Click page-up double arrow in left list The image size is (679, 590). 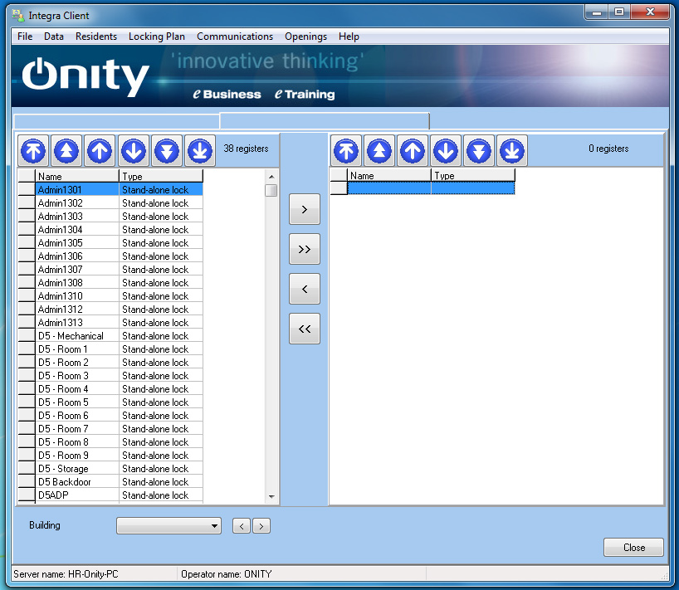[67, 151]
